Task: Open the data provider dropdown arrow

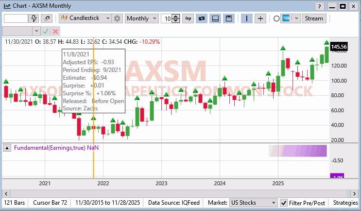Action: pyautogui.click(x=296, y=18)
